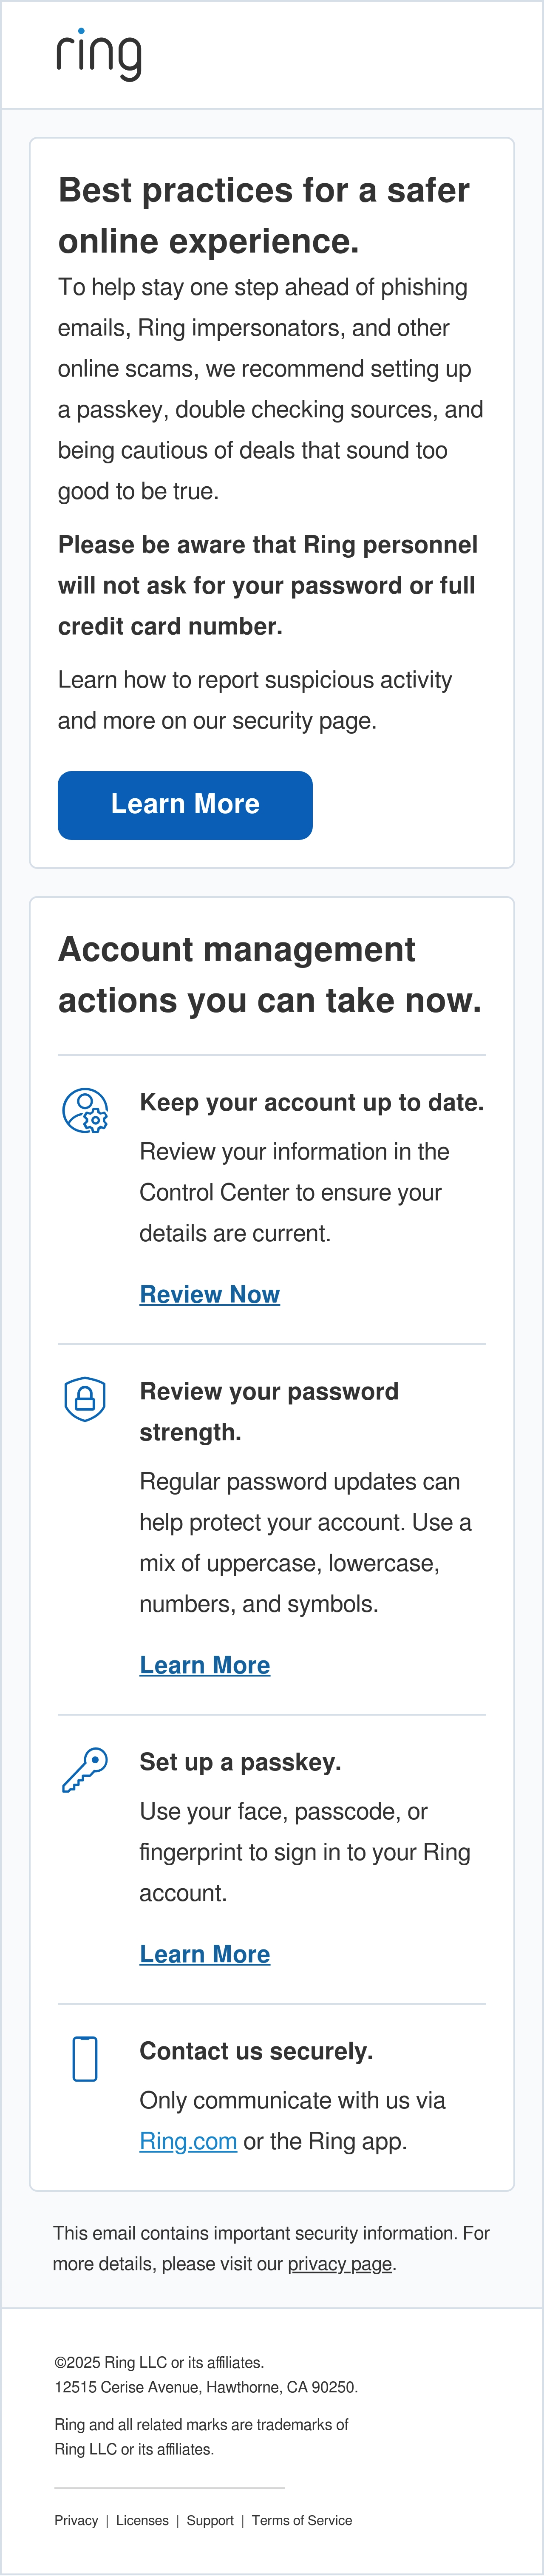Click the Ring logo at top
The image size is (544, 2576).
click(x=99, y=55)
